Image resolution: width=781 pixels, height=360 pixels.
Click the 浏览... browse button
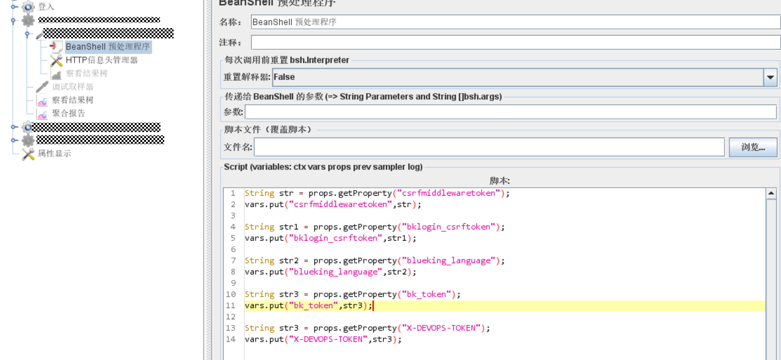pos(753,147)
